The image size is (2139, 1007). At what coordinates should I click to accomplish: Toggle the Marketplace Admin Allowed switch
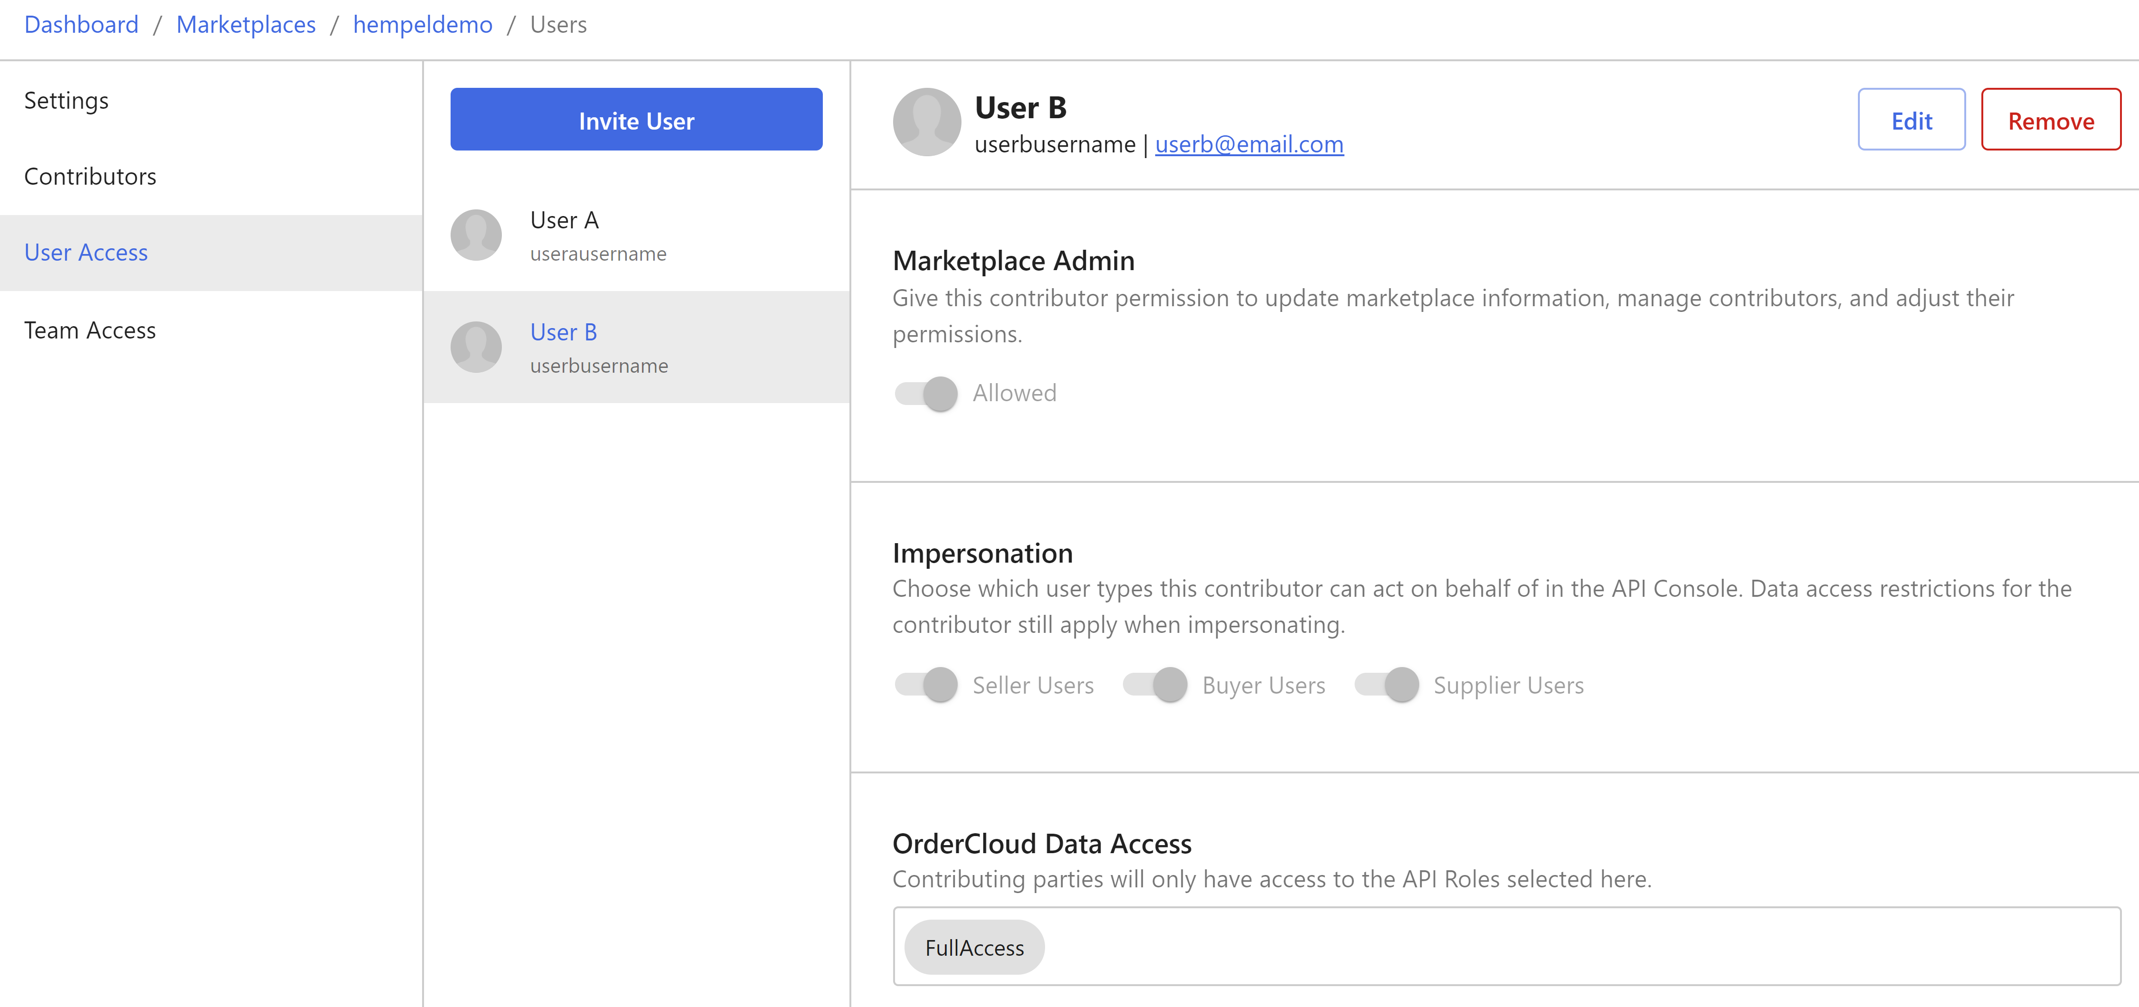click(x=926, y=394)
